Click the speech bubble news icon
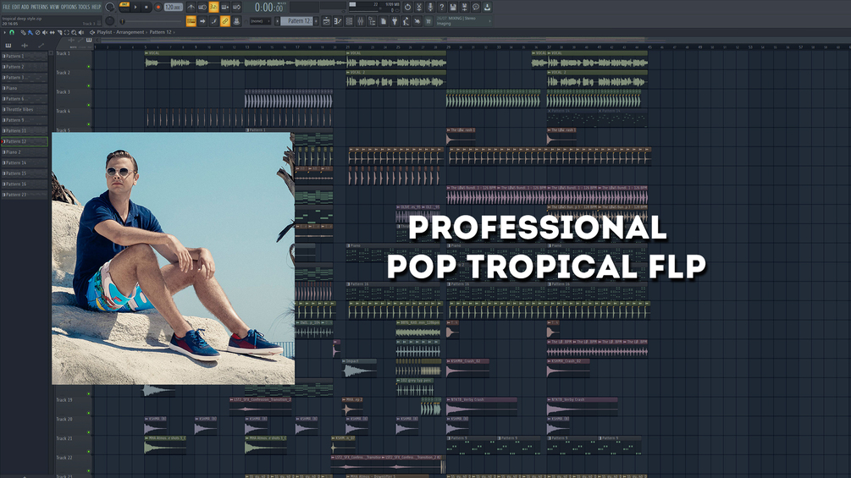 click(x=475, y=7)
